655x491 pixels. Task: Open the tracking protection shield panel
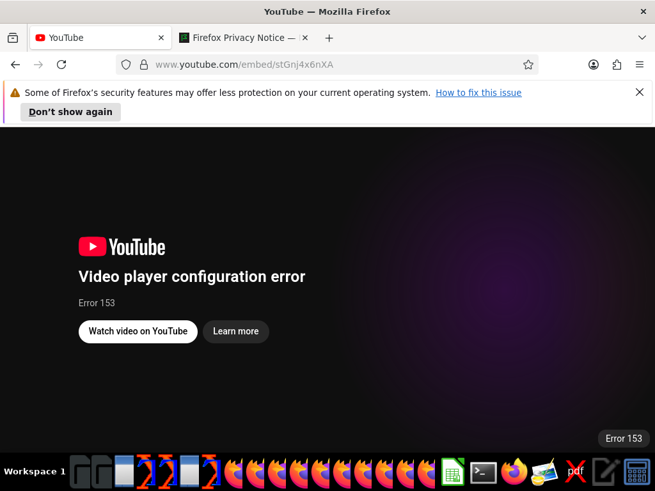126,65
